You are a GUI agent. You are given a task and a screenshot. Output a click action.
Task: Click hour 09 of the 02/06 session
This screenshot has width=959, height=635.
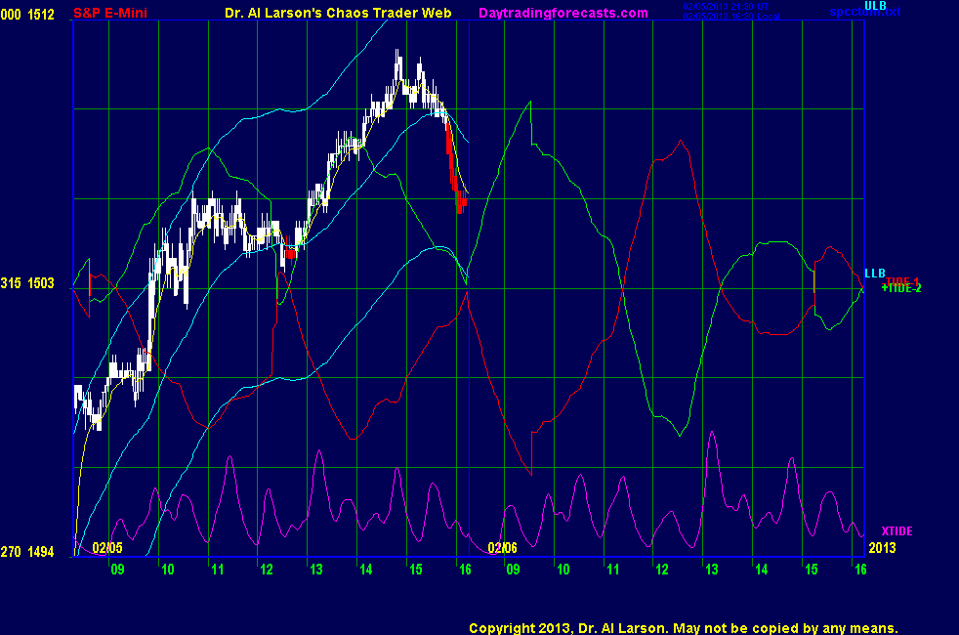(x=513, y=570)
